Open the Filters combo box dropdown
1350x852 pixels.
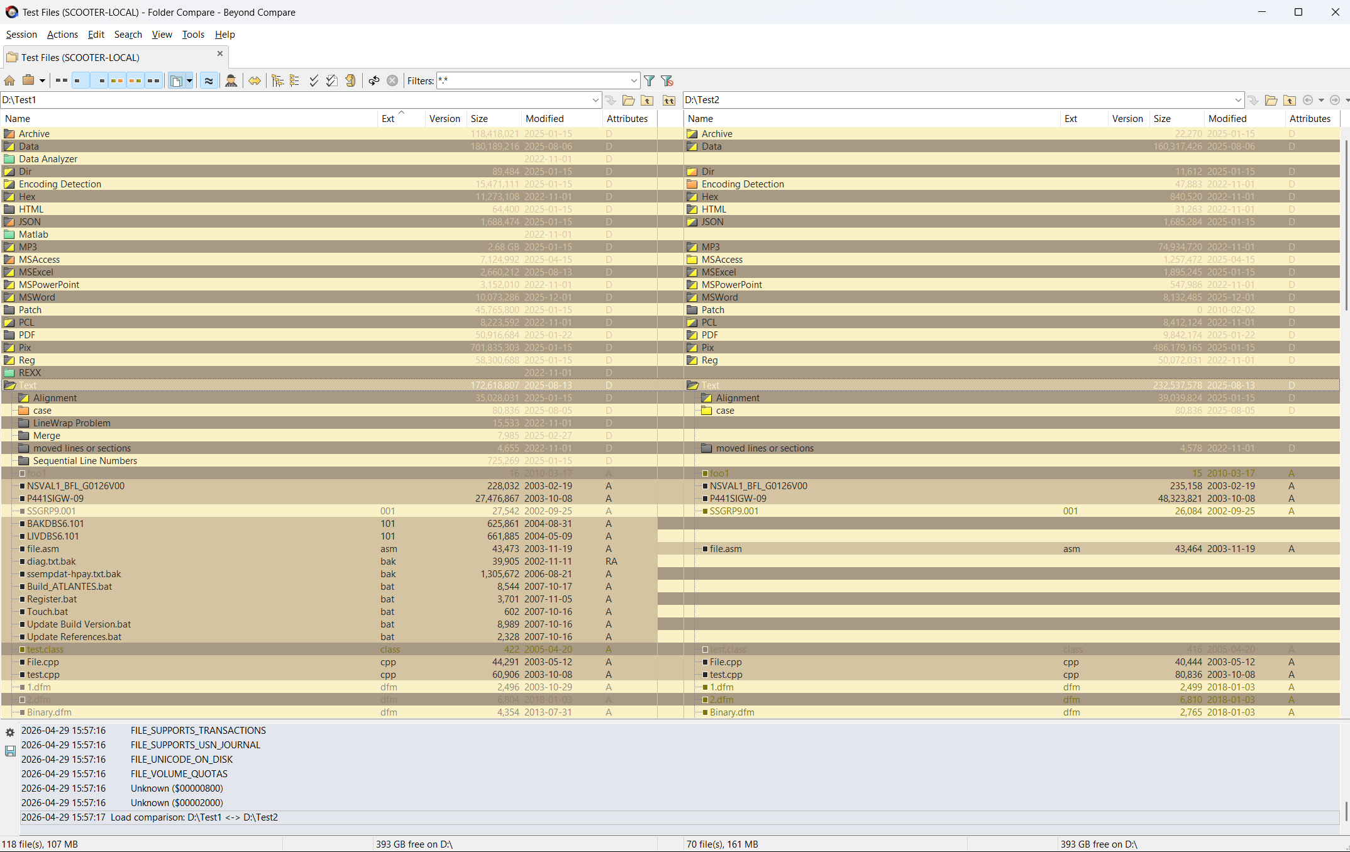[634, 80]
